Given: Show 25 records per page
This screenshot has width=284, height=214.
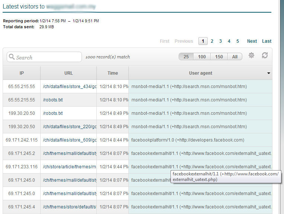Looking at the screenshot, I should pyautogui.click(x=186, y=57).
